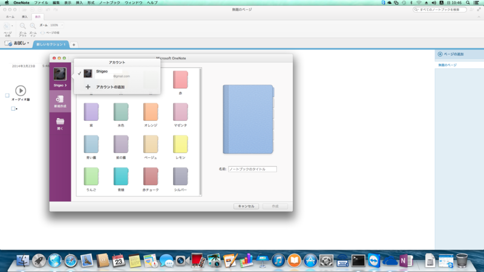Choose the オレンジ notebook color
The image size is (484, 272).
pos(151,115)
